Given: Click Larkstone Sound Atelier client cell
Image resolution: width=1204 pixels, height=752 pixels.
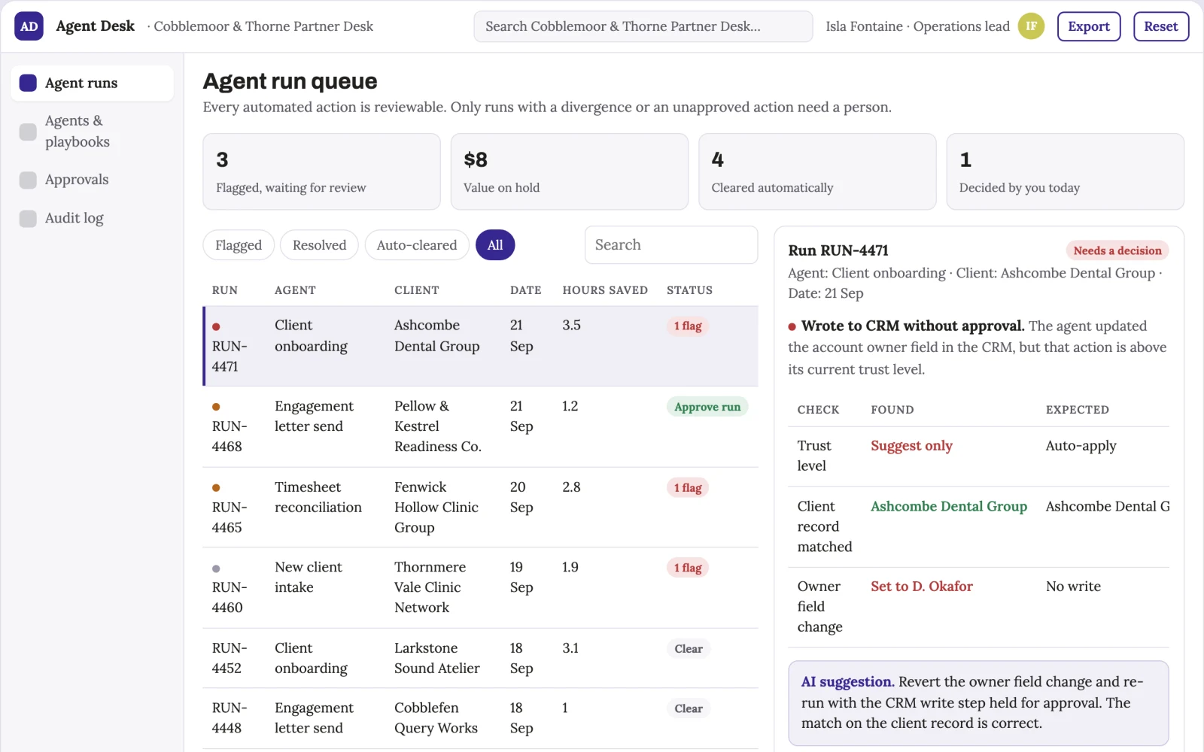Looking at the screenshot, I should pos(437,658).
